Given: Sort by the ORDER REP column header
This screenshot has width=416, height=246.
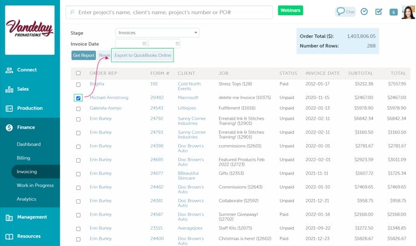Looking at the screenshot, I should 103,73.
